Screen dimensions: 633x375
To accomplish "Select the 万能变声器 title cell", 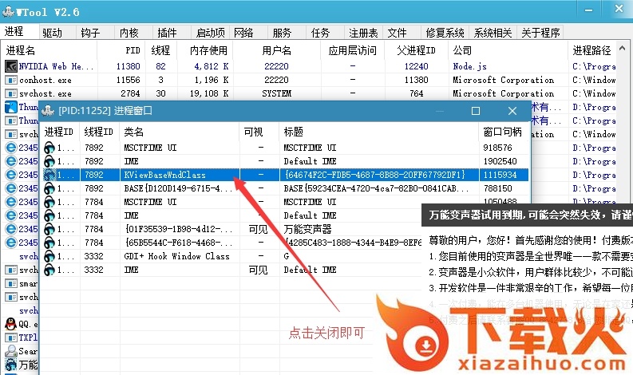I will tap(307, 229).
